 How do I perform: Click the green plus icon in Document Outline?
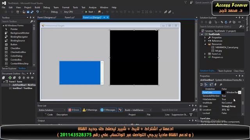pos(10,78)
